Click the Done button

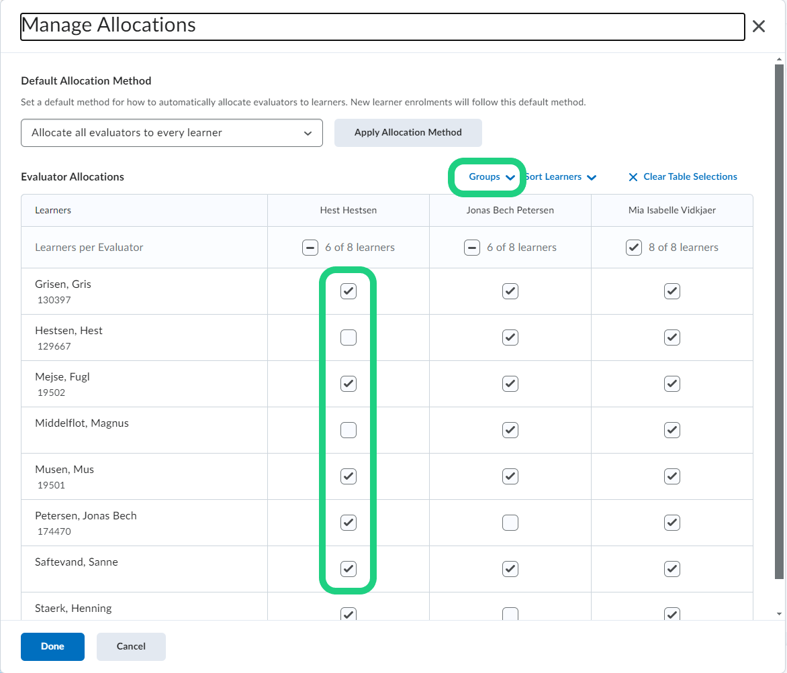[x=52, y=647]
